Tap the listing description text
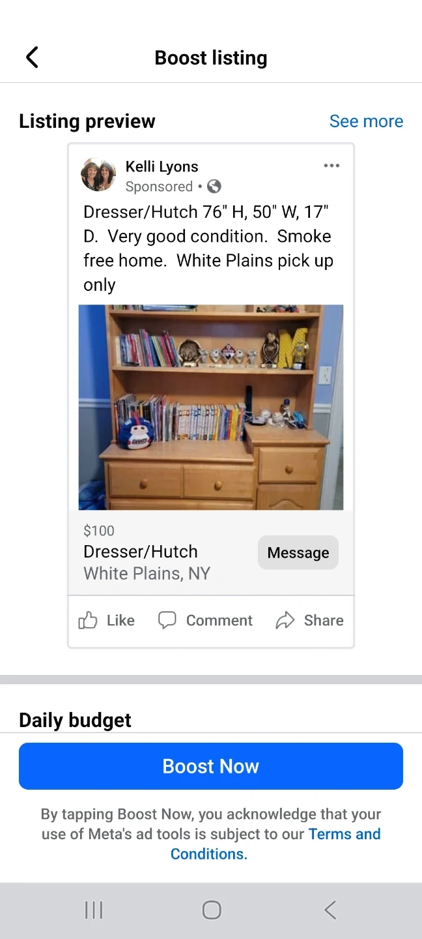Screen dimensions: 422x939 [x=208, y=248]
